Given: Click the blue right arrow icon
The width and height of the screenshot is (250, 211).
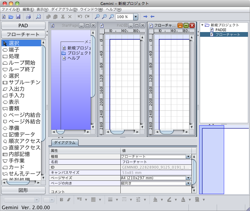Looking at the screenshot, I should (145, 17).
